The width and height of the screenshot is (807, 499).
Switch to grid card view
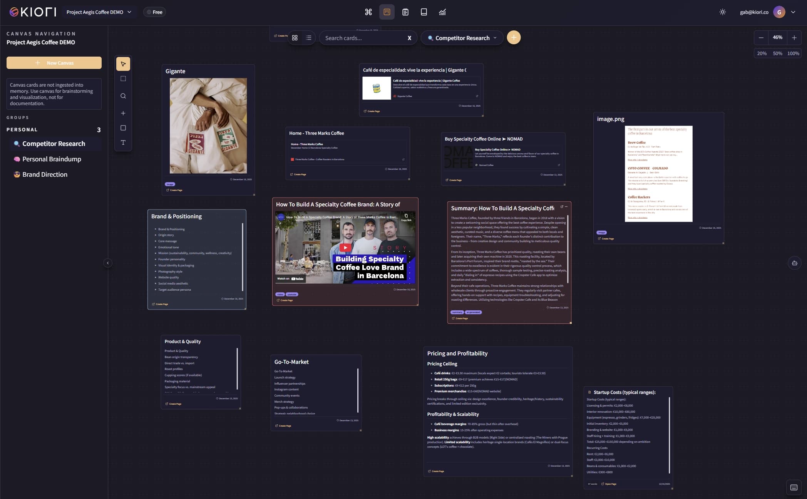[295, 38]
